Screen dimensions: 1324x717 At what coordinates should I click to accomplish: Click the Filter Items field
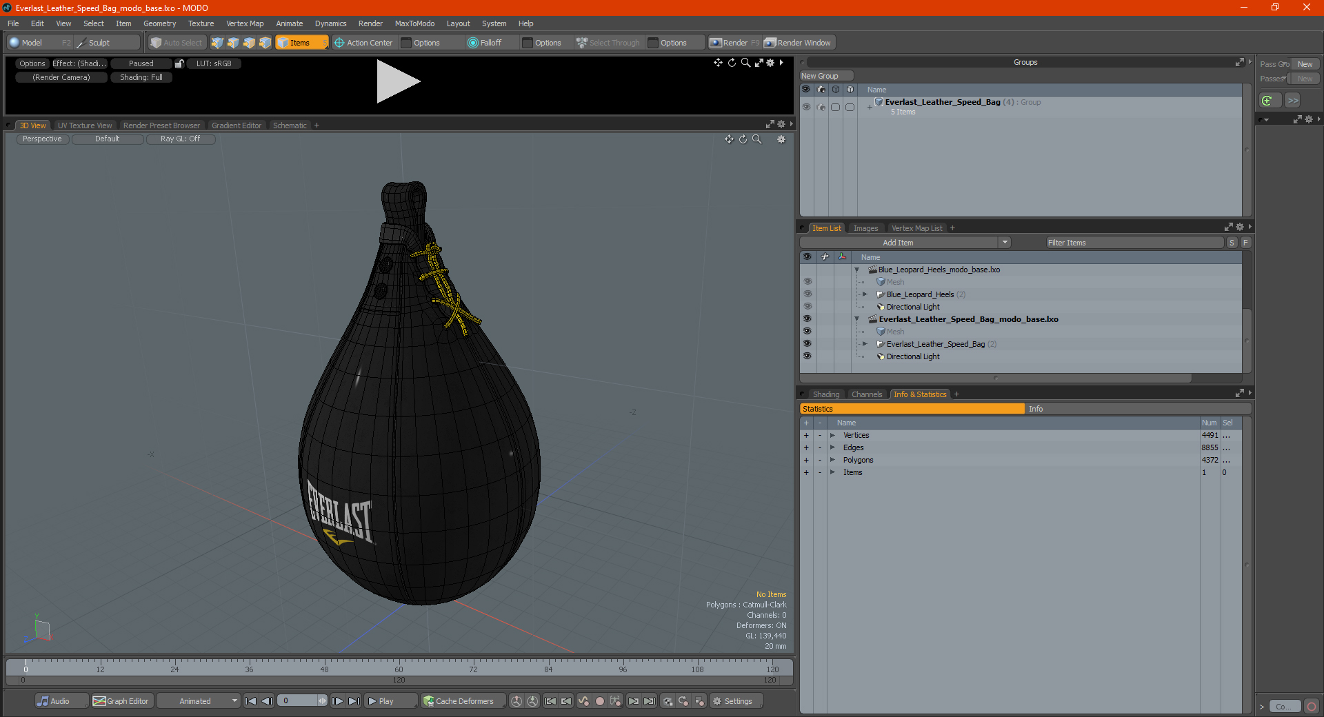pyautogui.click(x=1134, y=243)
